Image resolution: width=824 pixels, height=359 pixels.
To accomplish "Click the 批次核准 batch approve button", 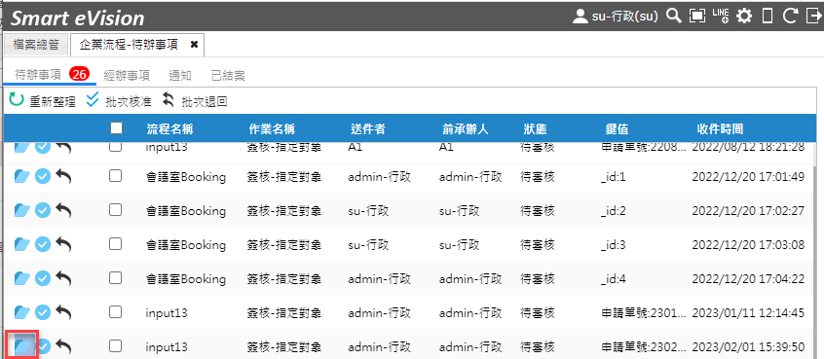I will coord(119,101).
